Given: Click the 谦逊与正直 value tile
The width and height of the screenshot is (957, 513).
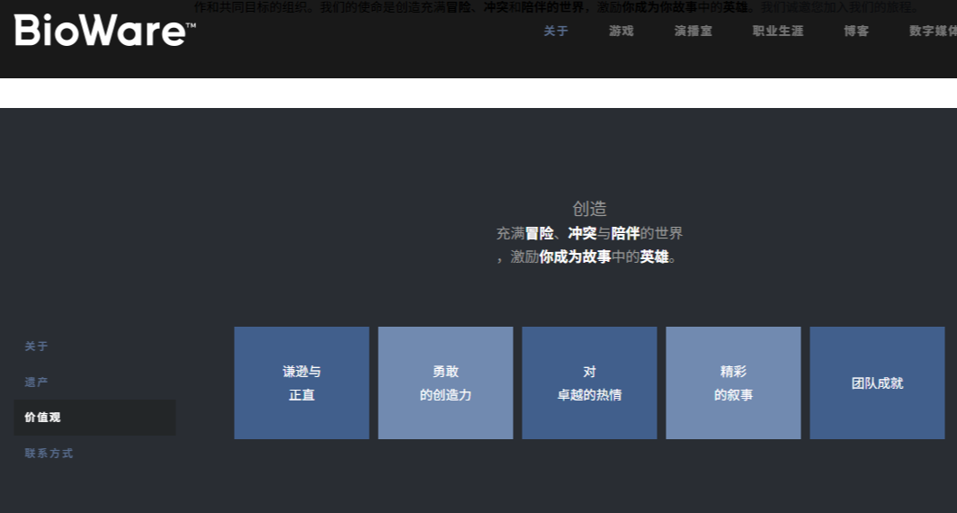Looking at the screenshot, I should point(301,382).
